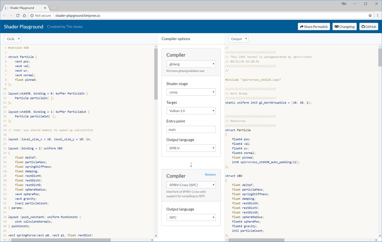Click the browser forward arrow
Image resolution: width=382 pixels, height=242 pixels.
[12, 15]
